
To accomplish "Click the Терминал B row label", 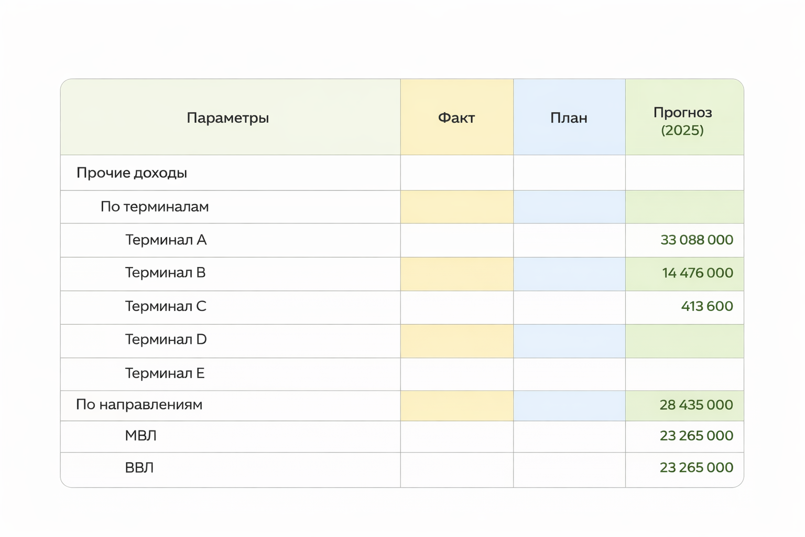I will pos(165,273).
